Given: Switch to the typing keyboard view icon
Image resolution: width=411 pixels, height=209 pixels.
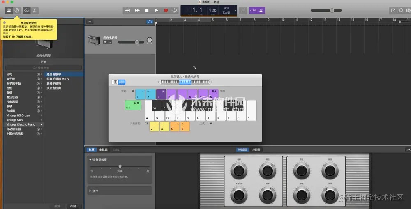Looking at the screenshot, I should [122, 82].
